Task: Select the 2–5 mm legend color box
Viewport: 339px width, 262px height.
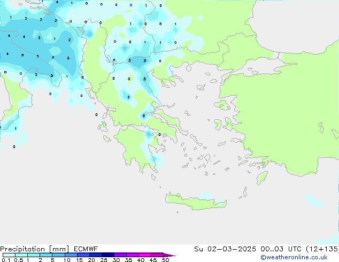Action: click(x=46, y=255)
